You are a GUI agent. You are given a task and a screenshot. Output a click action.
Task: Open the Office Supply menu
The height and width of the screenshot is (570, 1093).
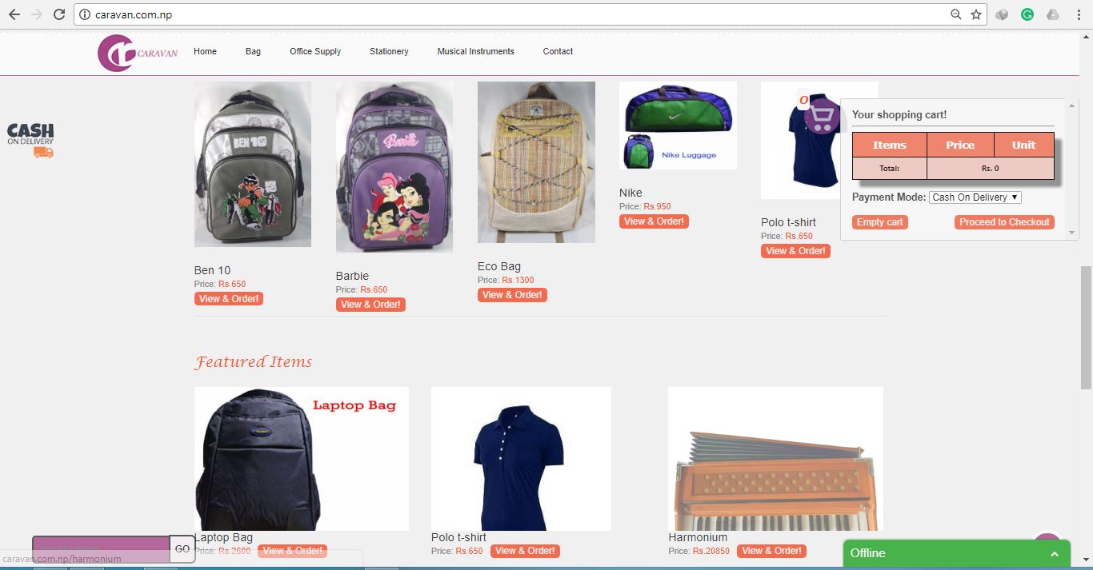click(315, 51)
